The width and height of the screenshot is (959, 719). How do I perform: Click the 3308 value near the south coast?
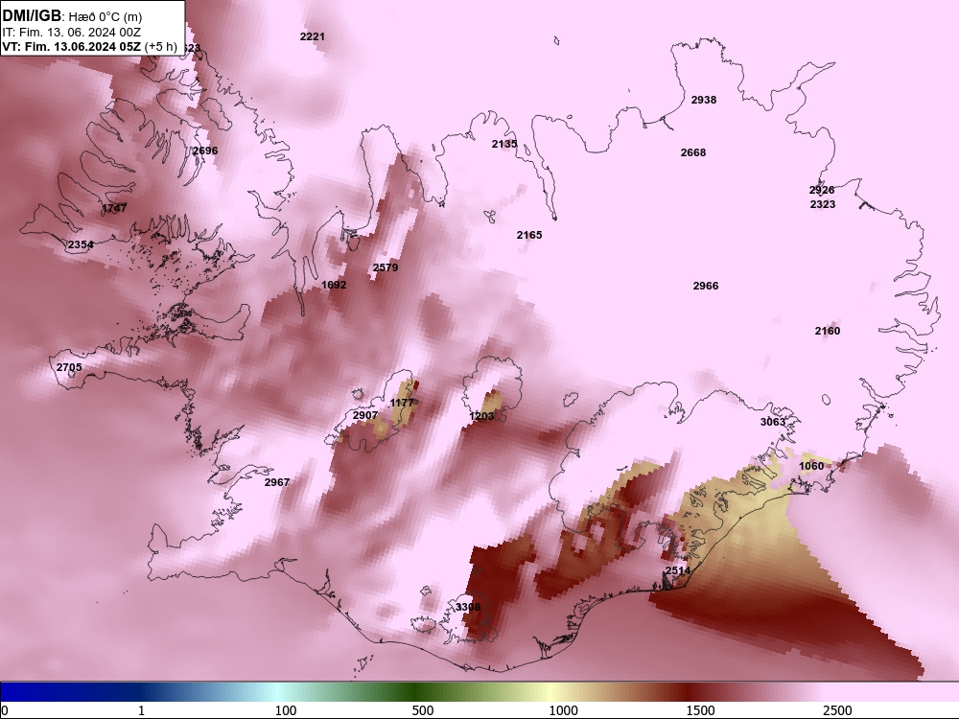(x=468, y=607)
